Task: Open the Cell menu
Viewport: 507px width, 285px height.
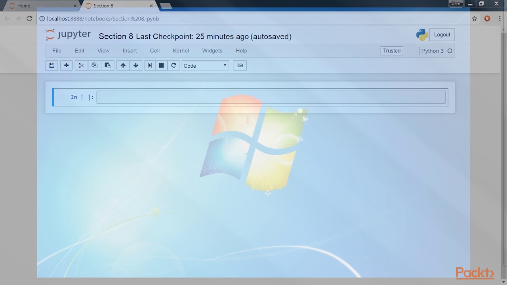Action: point(155,51)
